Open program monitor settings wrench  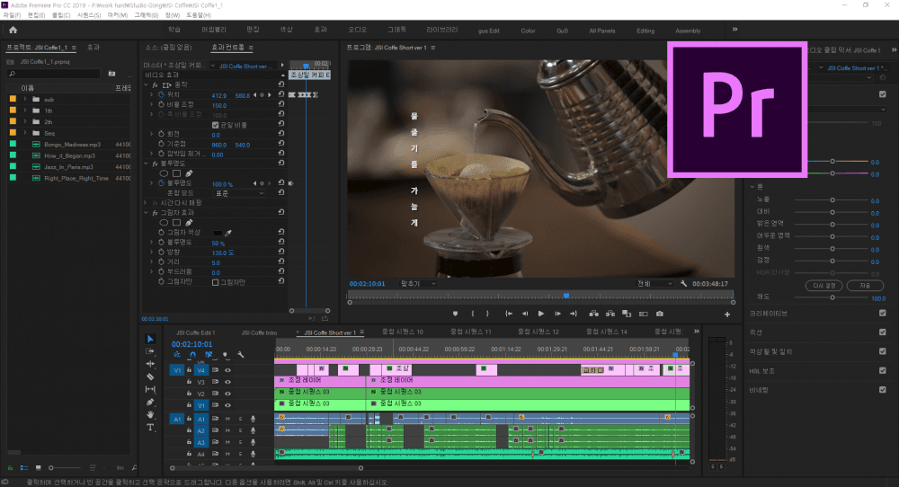(683, 284)
